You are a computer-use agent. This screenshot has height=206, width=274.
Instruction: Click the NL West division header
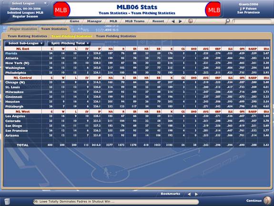[23, 112]
